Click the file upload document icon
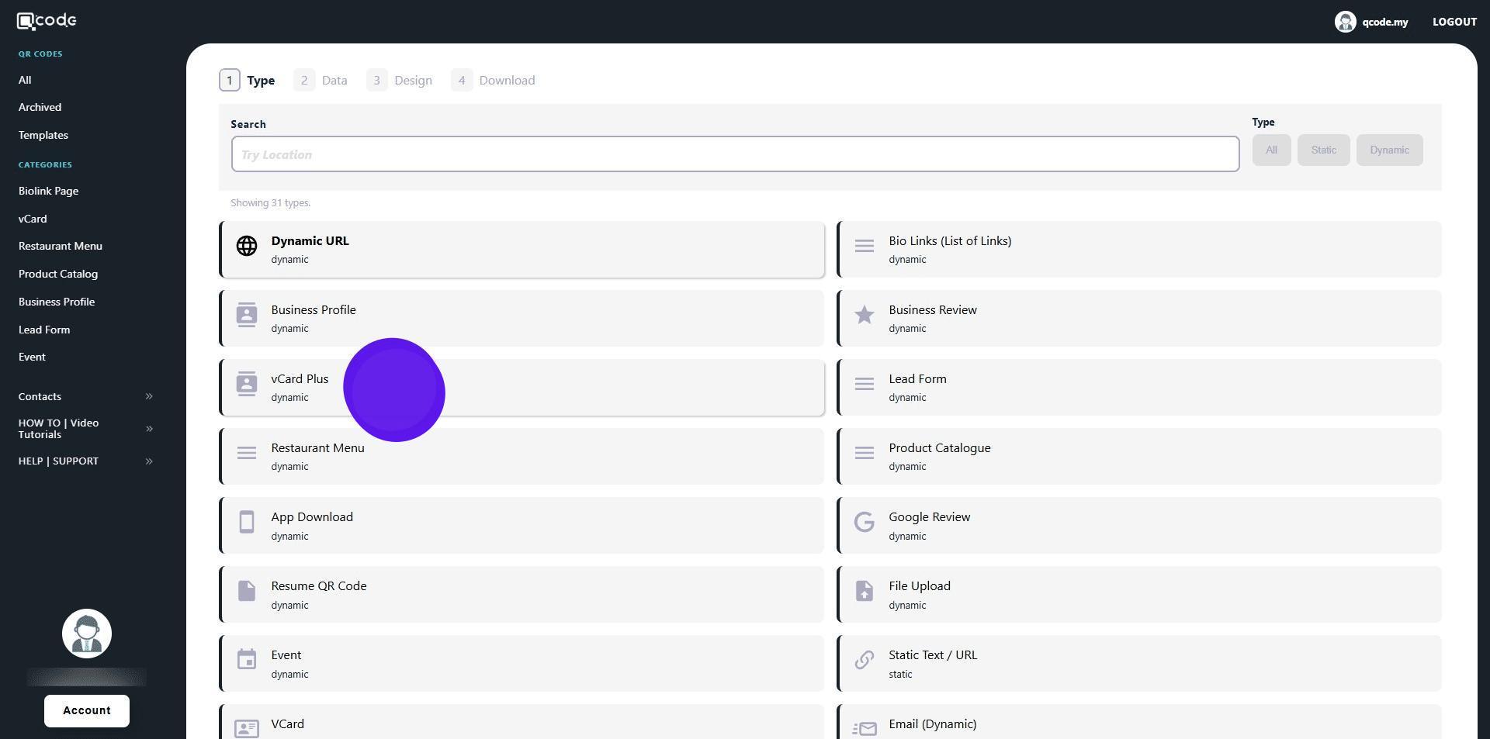The width and height of the screenshot is (1490, 739). pos(864,592)
